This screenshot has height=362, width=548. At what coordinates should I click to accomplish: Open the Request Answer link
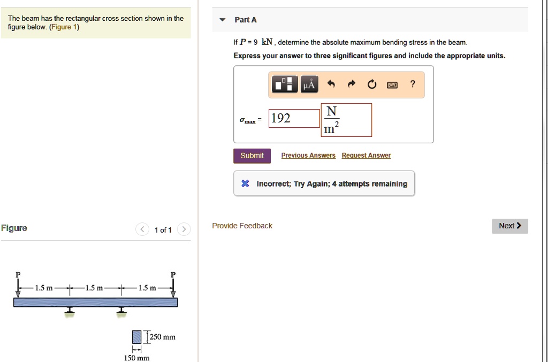click(366, 155)
